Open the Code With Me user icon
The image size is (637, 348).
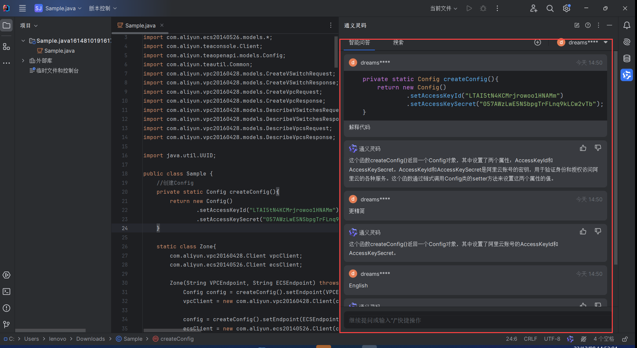pyautogui.click(x=533, y=8)
